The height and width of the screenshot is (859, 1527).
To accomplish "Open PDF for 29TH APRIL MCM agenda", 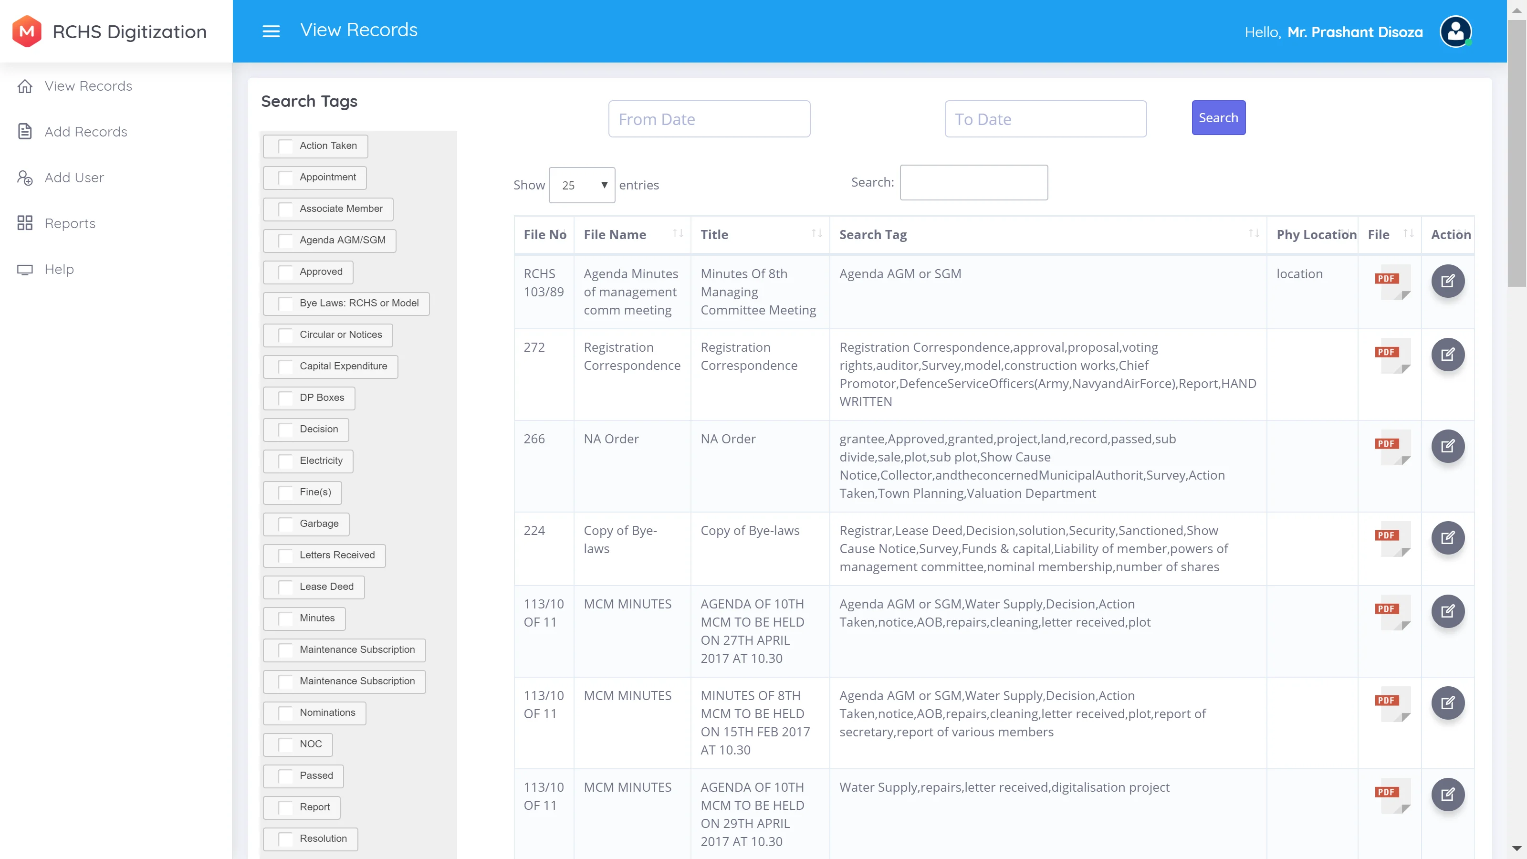I will tap(1392, 796).
